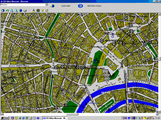The height and width of the screenshot is (120, 161).
Task: Open the Moscow map selection dropdown
Action: click(46, 5)
